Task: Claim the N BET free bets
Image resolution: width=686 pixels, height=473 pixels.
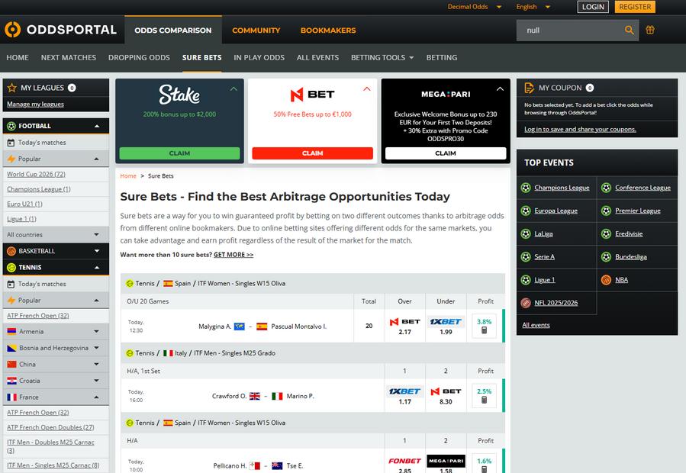Action: 312,153
